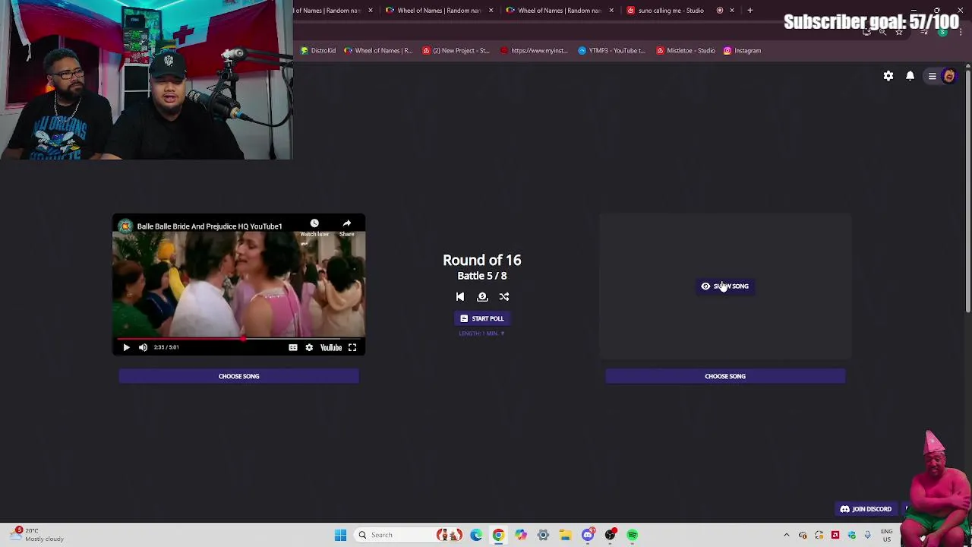Open File Explorer from taskbar

tap(565, 535)
